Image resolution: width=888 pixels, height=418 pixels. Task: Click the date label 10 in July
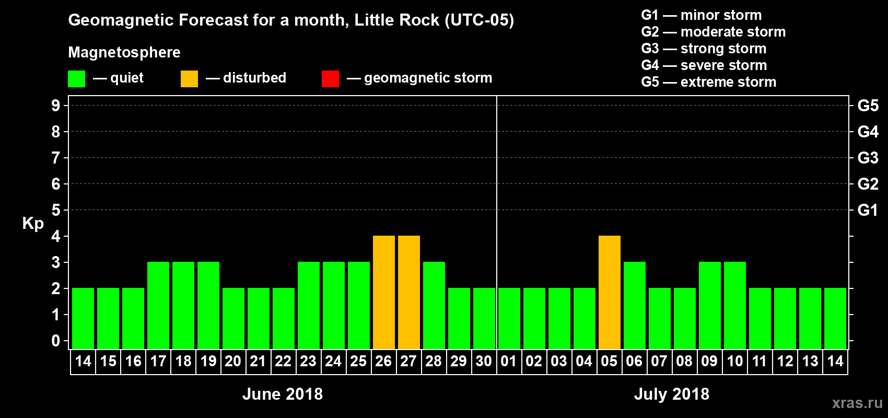[x=735, y=361]
